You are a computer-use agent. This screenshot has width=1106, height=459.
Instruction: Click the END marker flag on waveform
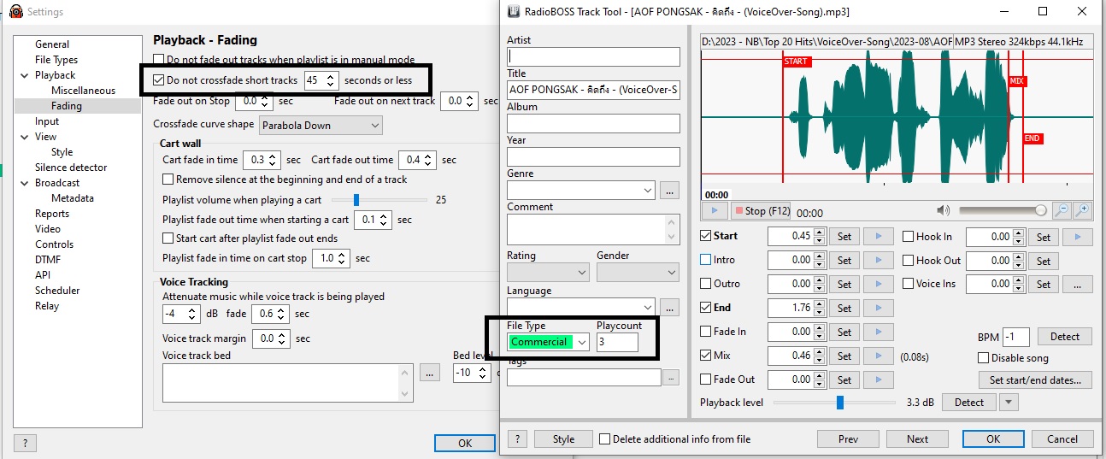click(1032, 138)
